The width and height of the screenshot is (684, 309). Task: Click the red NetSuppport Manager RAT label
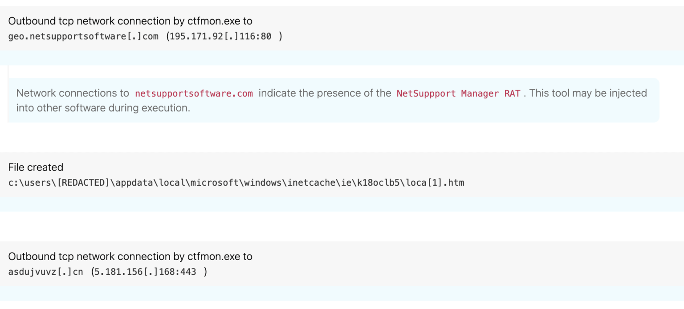[458, 94]
